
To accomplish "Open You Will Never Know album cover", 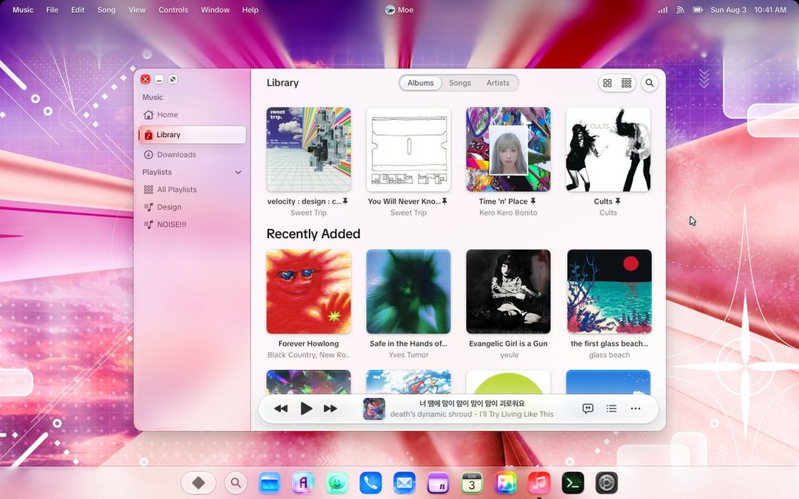I will [409, 149].
